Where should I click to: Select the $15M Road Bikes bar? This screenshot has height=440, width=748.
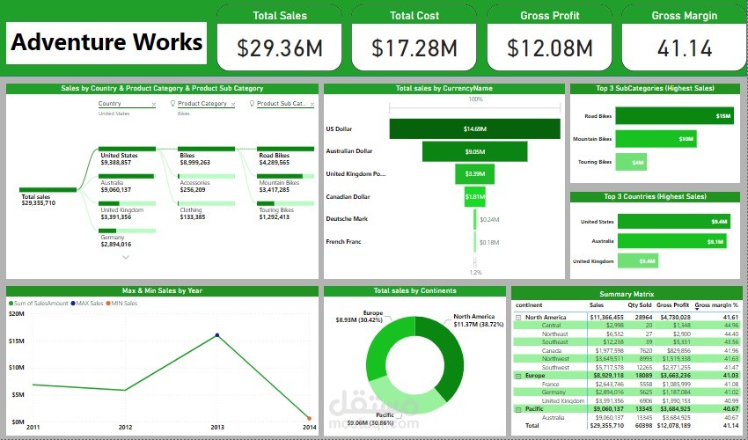point(674,116)
